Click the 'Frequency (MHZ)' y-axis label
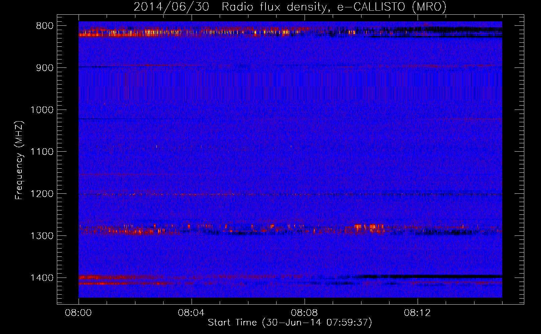Screen dimensions: 541x334 [x=19, y=160]
